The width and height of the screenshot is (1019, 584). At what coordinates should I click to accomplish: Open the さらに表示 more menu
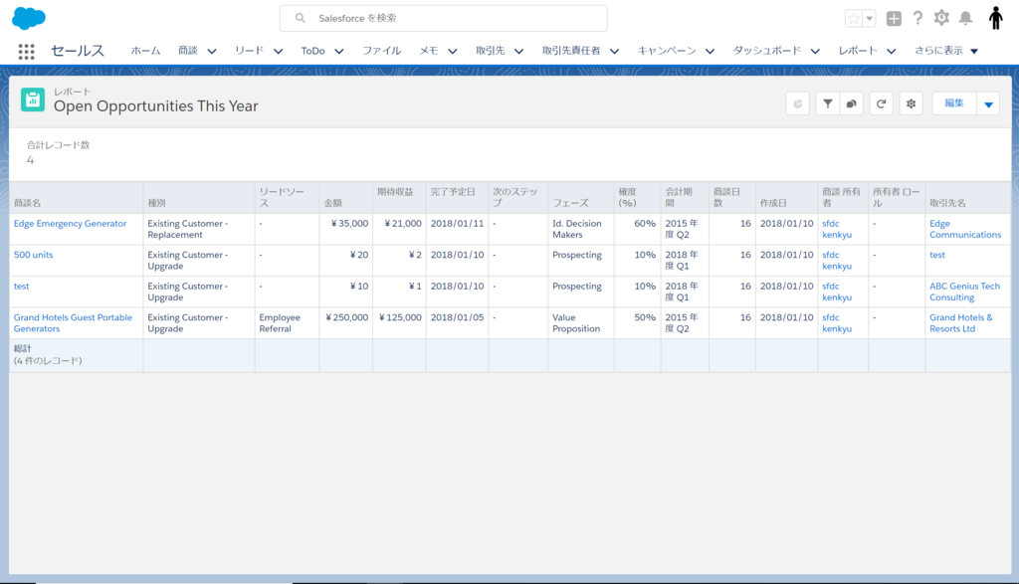(x=946, y=51)
